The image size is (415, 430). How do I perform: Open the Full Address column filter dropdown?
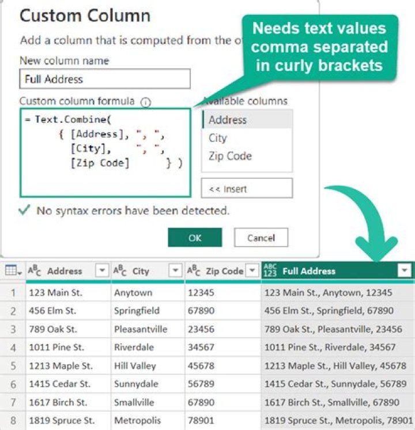(x=405, y=270)
